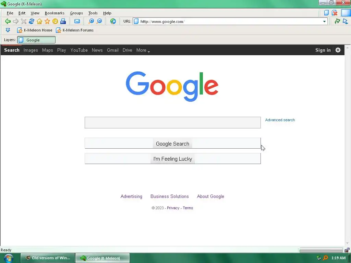Screen dimensions: 351x263
Task: Open the Bookmarks menu
Action: click(x=55, y=13)
